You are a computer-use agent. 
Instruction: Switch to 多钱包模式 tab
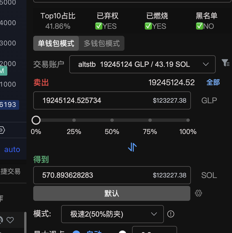(102, 43)
